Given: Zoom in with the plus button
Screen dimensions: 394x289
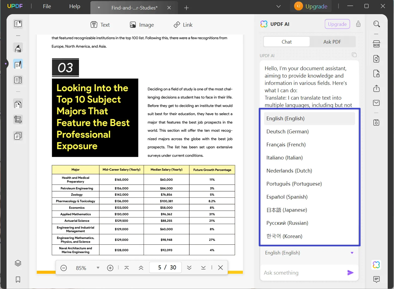Looking at the screenshot, I should [x=110, y=268].
